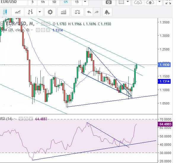The width and height of the screenshot is (176, 163).
Task: Create an alert with the bell plus icon
Action: click(x=107, y=12)
